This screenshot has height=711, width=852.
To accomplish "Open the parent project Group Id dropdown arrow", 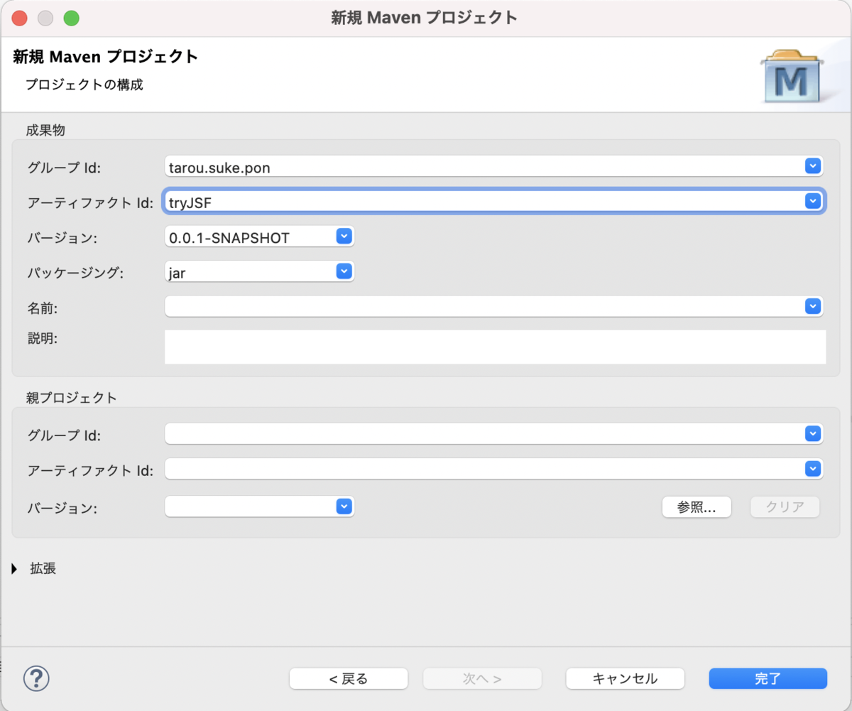I will pyautogui.click(x=813, y=433).
